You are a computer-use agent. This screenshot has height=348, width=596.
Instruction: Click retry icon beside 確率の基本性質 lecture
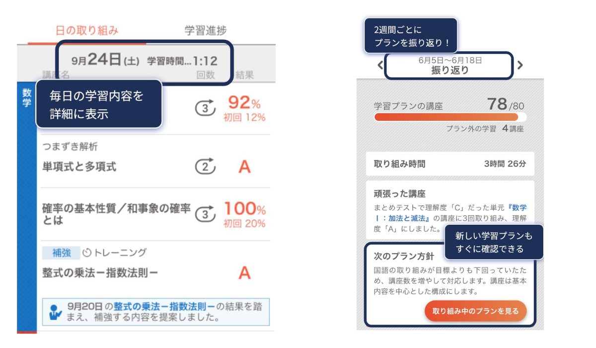pyautogui.click(x=205, y=214)
